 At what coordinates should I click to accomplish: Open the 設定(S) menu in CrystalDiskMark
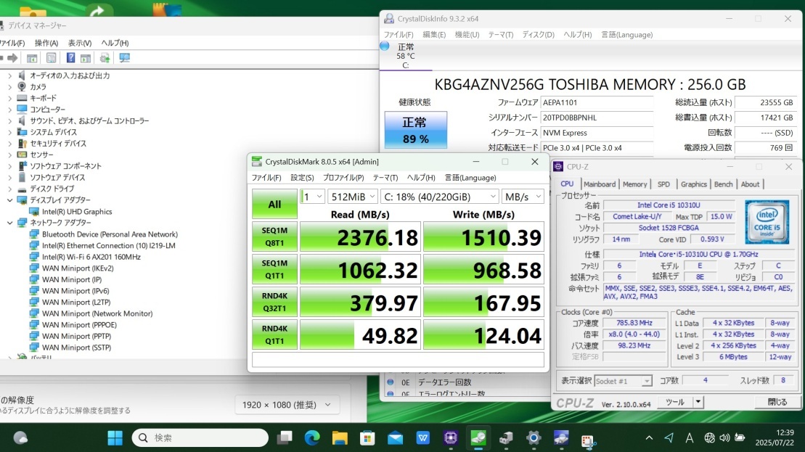click(x=302, y=178)
